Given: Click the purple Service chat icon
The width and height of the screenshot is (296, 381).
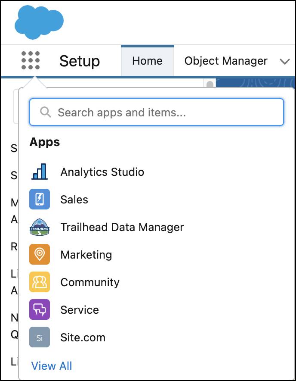Looking at the screenshot, I should [x=40, y=309].
